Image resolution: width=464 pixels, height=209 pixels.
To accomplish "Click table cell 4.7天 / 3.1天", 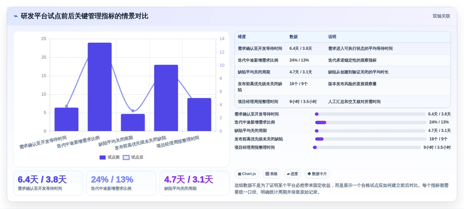I will coord(301,72).
